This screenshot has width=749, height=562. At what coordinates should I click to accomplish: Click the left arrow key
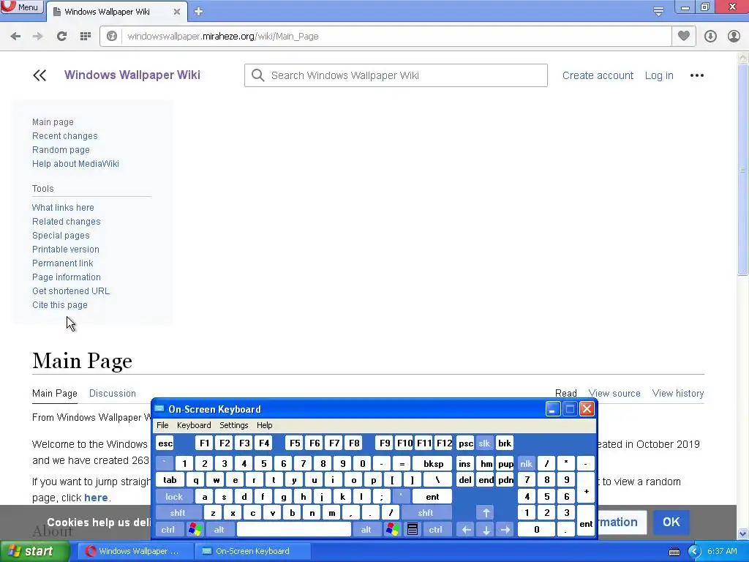click(x=466, y=530)
